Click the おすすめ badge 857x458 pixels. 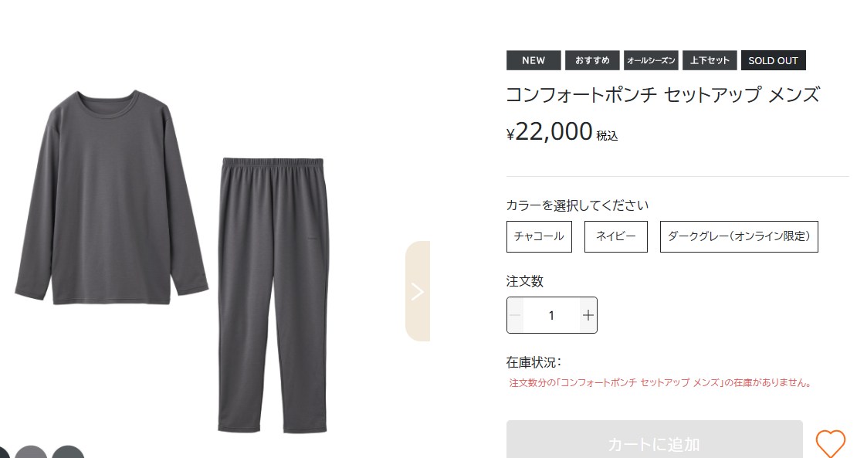tap(592, 60)
